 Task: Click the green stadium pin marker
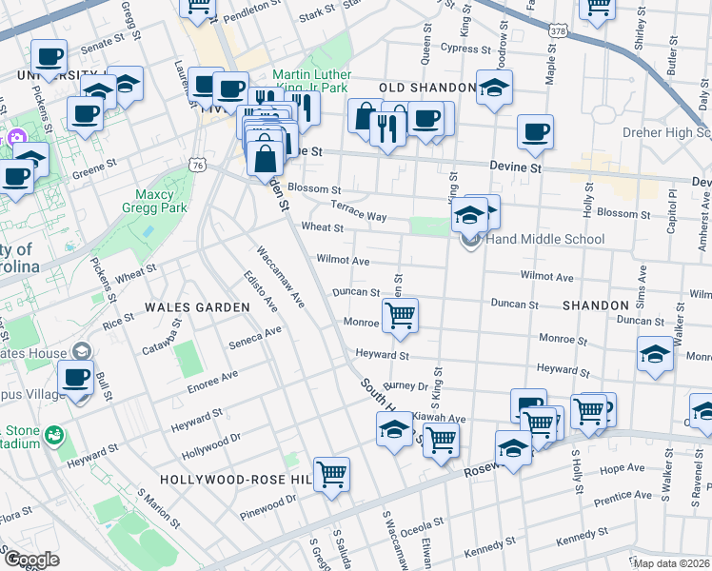[54, 437]
